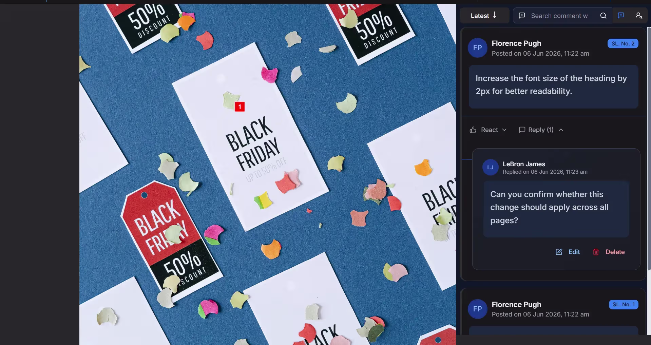Click the pencil icon next to Edit
Image resolution: width=651 pixels, height=345 pixels.
pyautogui.click(x=559, y=252)
